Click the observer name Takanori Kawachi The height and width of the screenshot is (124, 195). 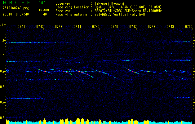(109, 3)
